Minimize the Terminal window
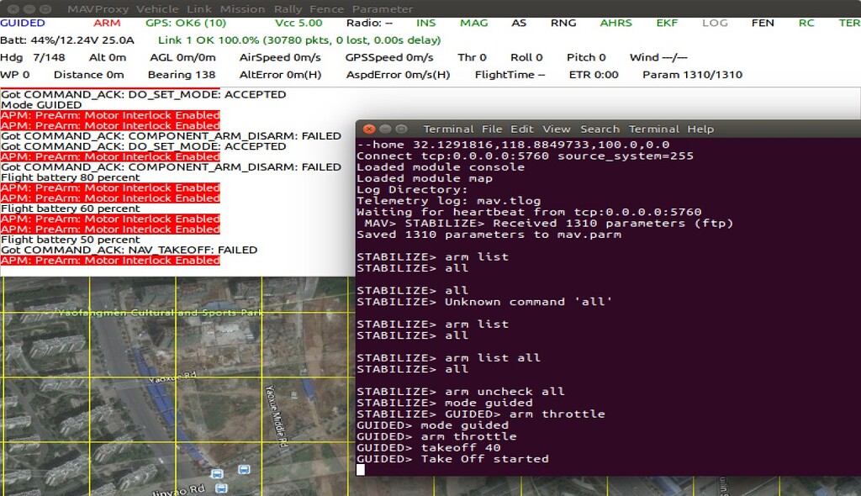Image resolution: width=861 pixels, height=496 pixels. pyautogui.click(x=385, y=129)
